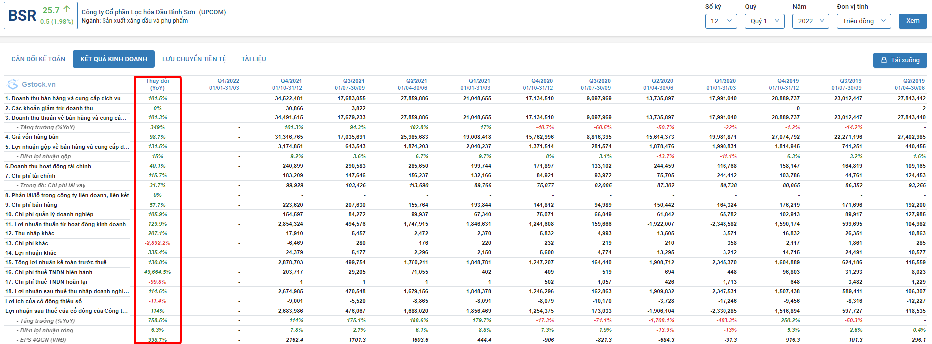Image resolution: width=932 pixels, height=344 pixels.
Task: Expand the Quý 1 quarter selector
Action: [x=764, y=21]
